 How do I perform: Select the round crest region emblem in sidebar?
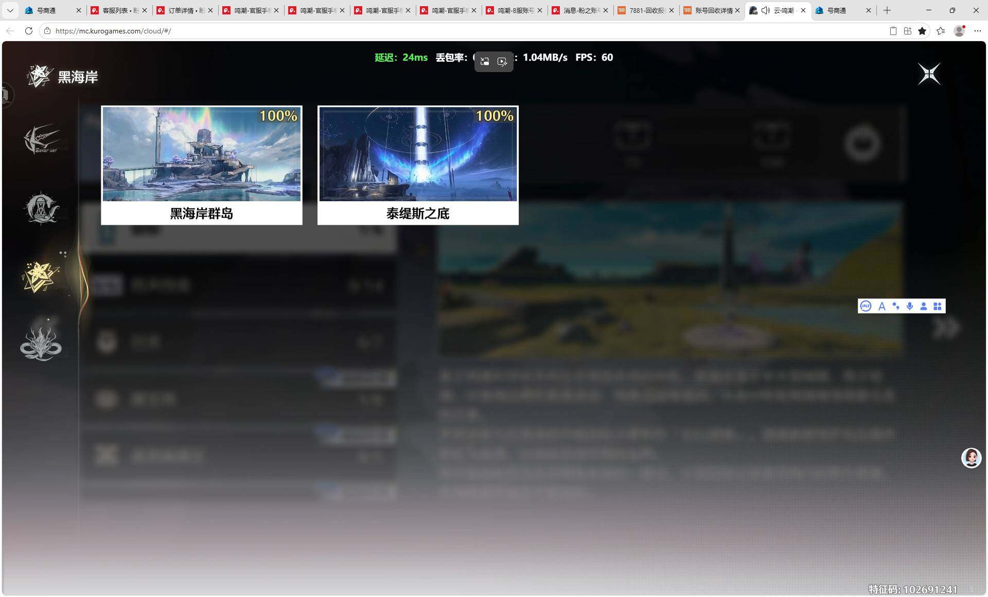pos(42,207)
